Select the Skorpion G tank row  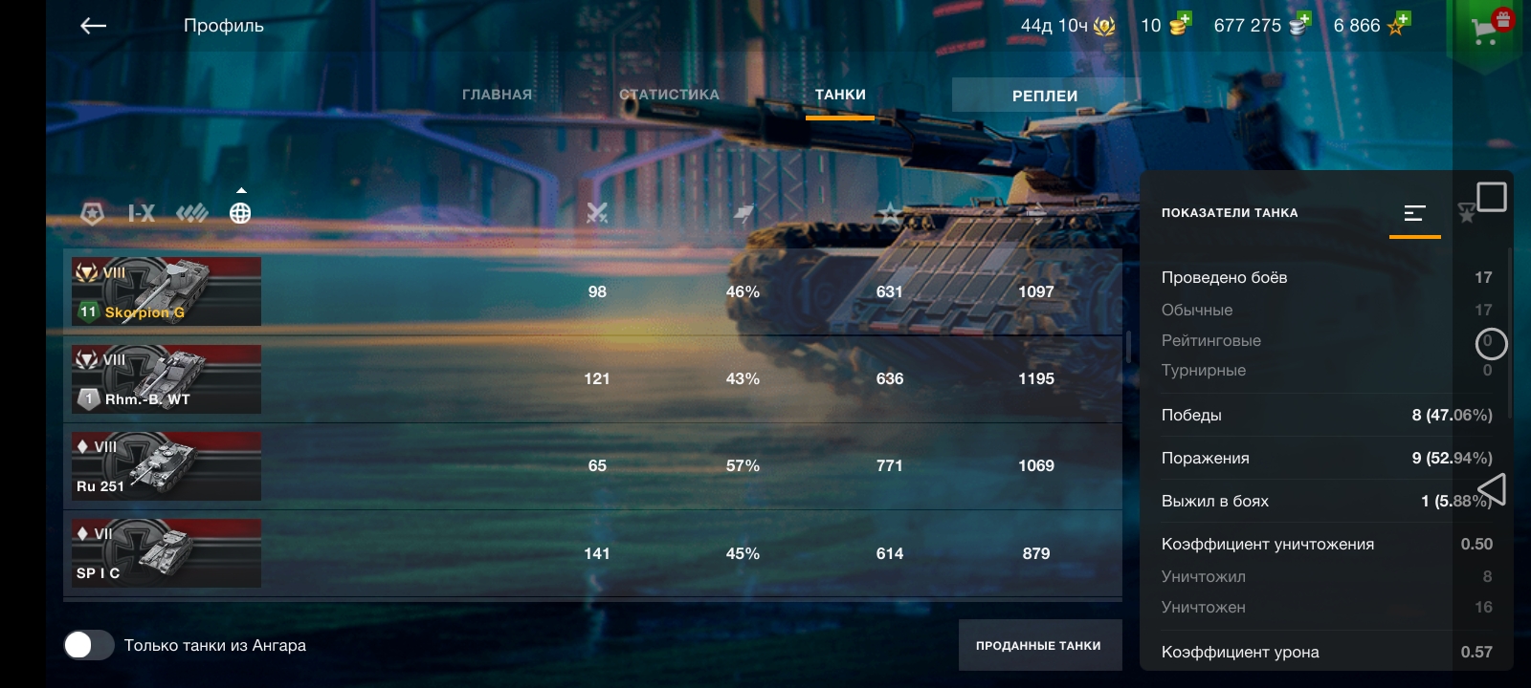click(592, 291)
